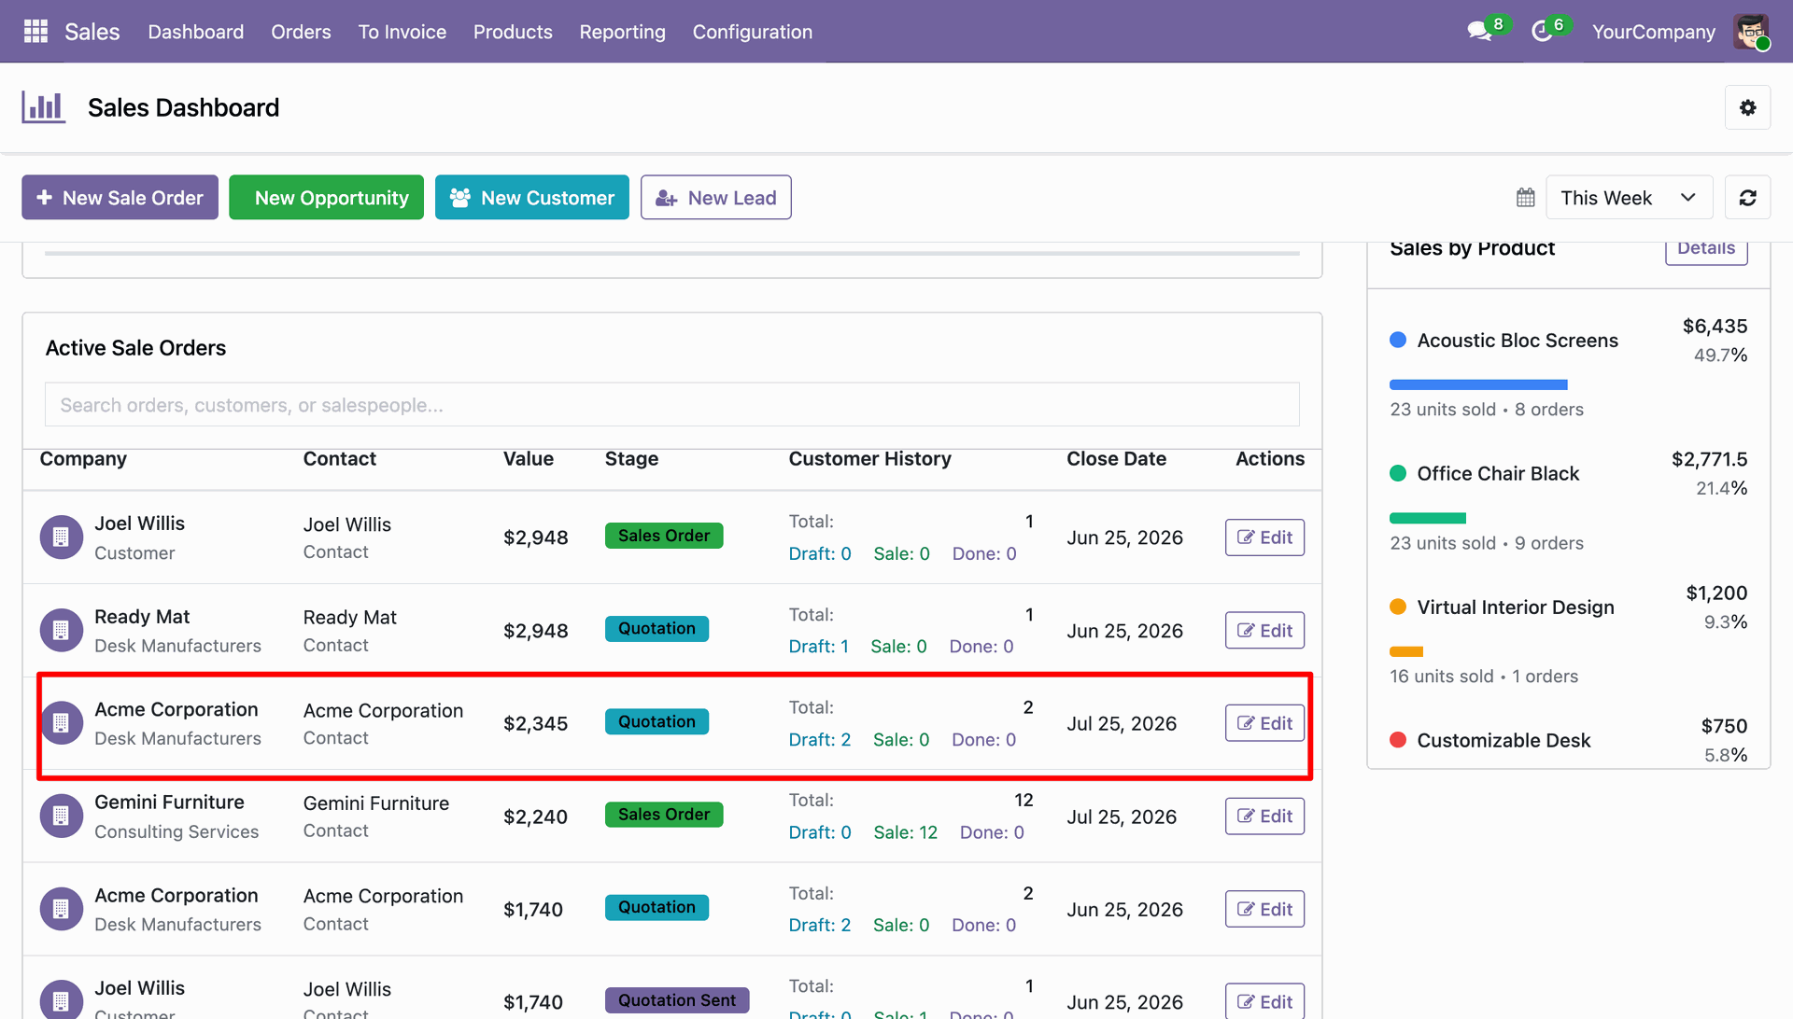The width and height of the screenshot is (1793, 1019).
Task: Click the Sales Dashboard bar chart icon
Action: pyautogui.click(x=43, y=107)
